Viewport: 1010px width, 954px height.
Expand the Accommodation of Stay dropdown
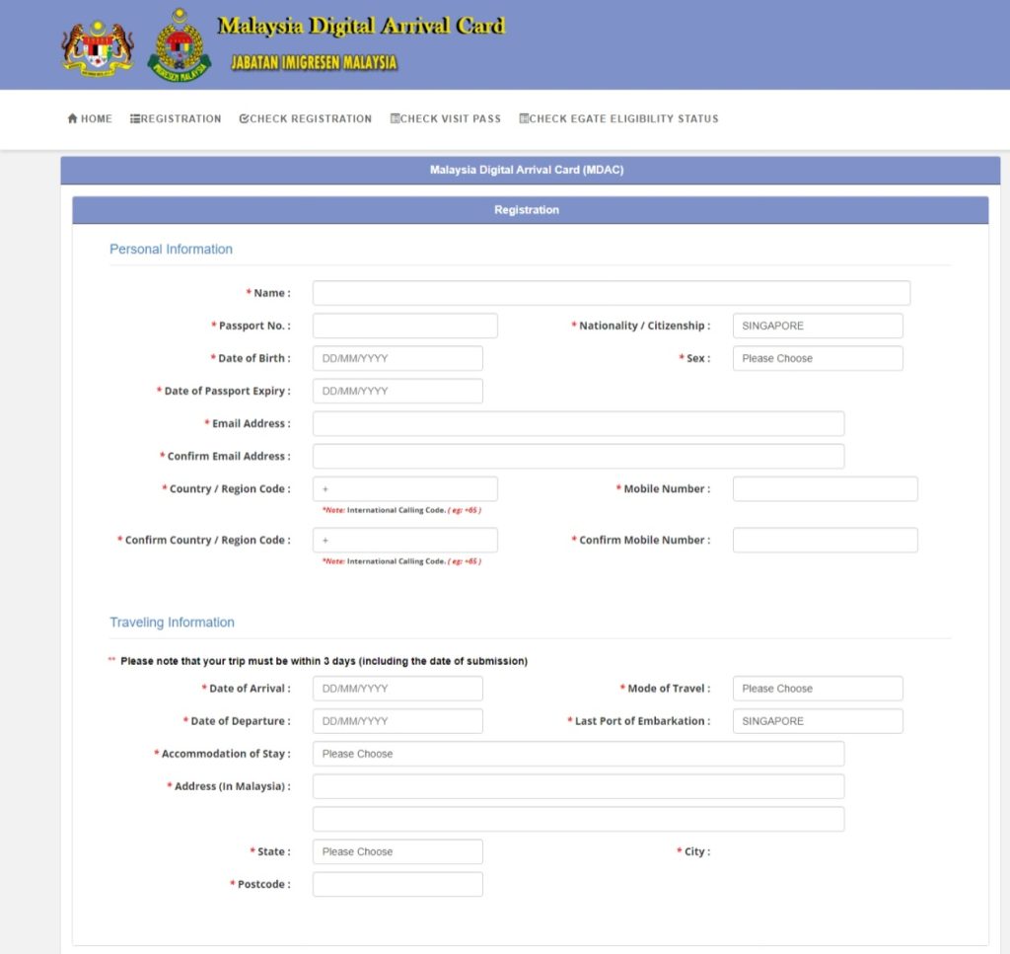(578, 754)
